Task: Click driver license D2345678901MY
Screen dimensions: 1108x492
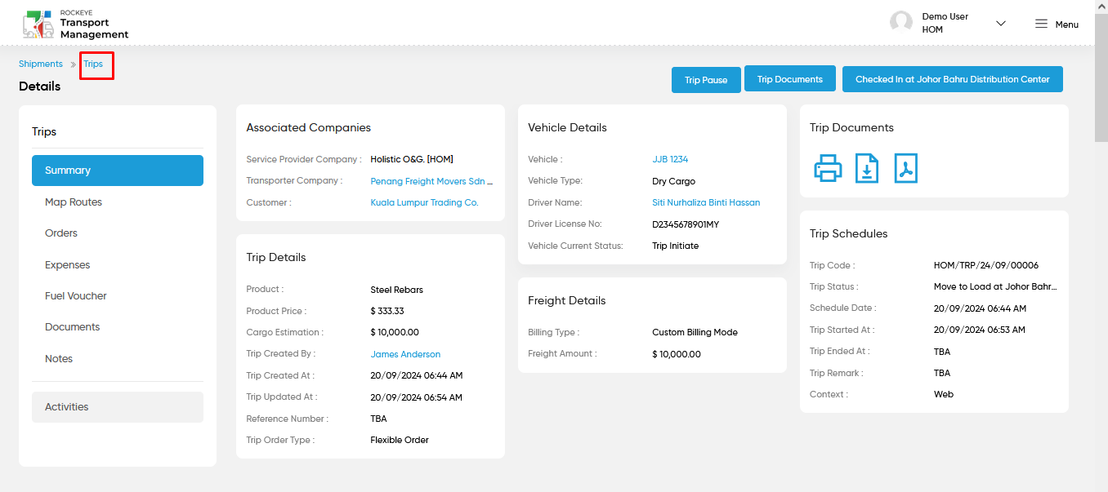Action: pyautogui.click(x=686, y=224)
